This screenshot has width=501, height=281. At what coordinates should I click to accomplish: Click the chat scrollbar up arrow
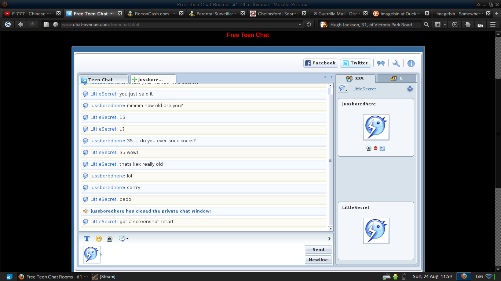330,86
